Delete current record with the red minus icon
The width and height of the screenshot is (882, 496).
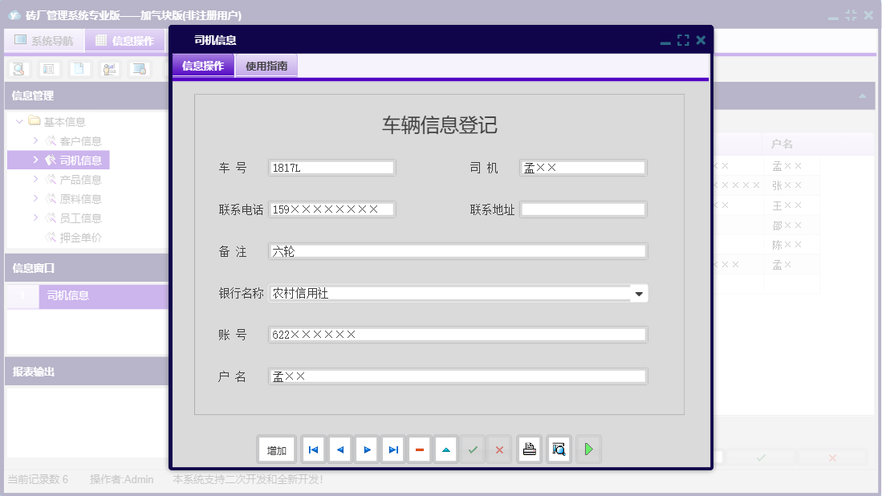tap(419, 449)
